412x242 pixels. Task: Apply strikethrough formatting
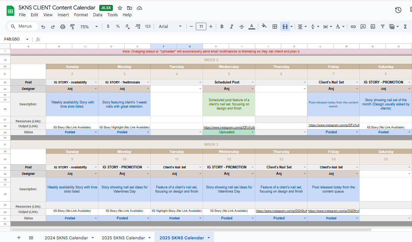tap(242, 27)
